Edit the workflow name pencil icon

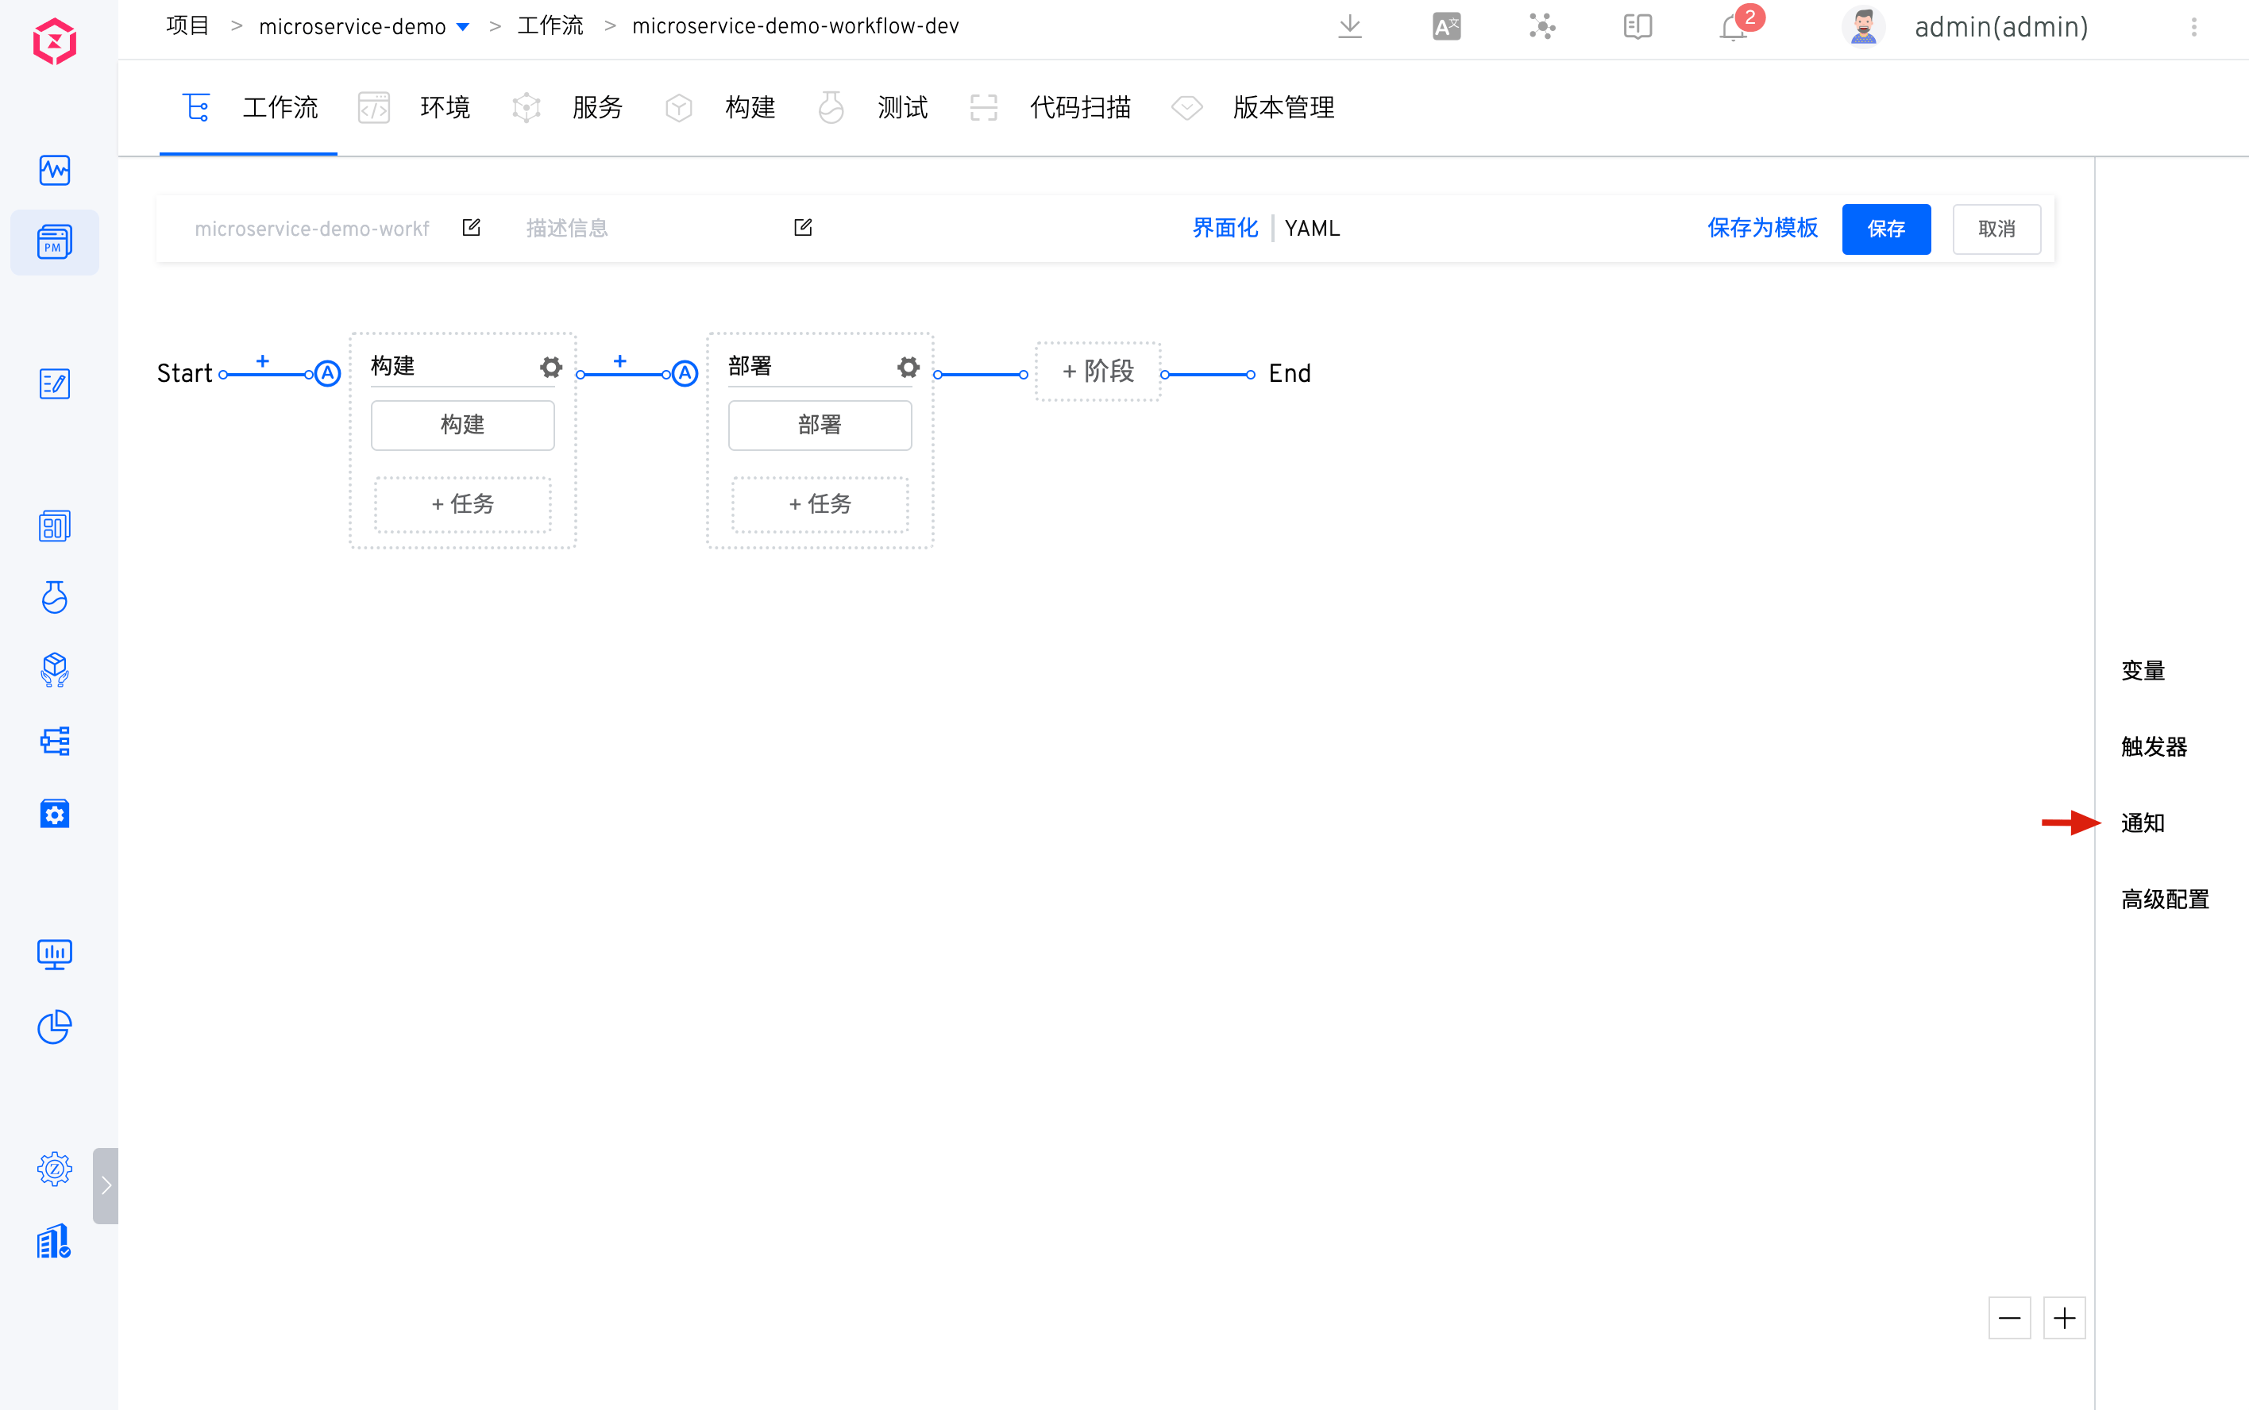click(471, 228)
